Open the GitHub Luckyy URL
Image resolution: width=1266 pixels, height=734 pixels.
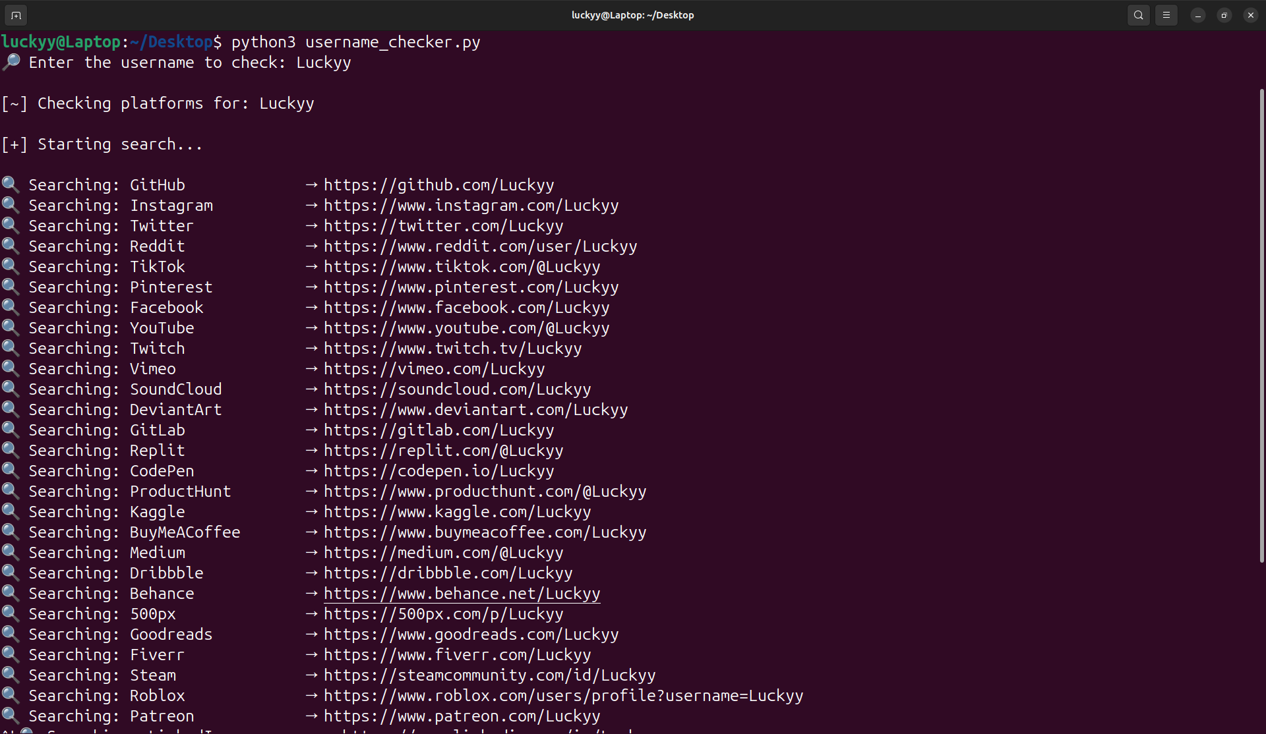click(438, 185)
